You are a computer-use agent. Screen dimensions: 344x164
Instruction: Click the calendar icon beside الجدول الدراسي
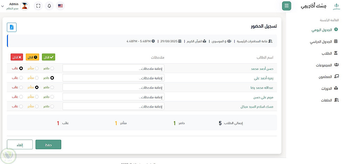[336, 41]
